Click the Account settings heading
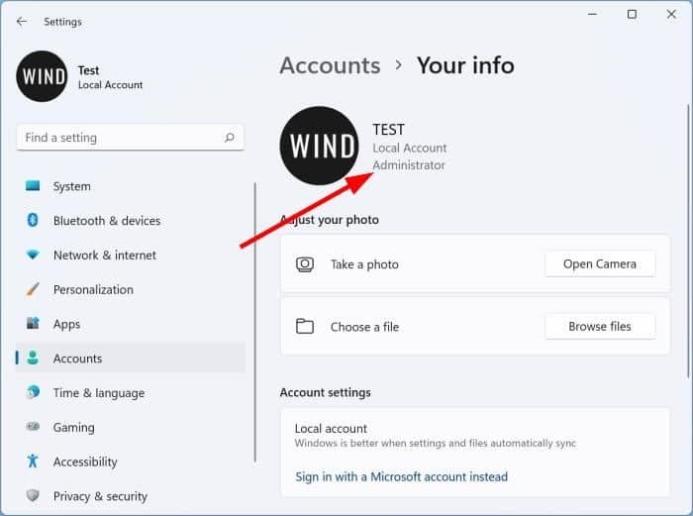Image resolution: width=693 pixels, height=516 pixels. [x=326, y=392]
